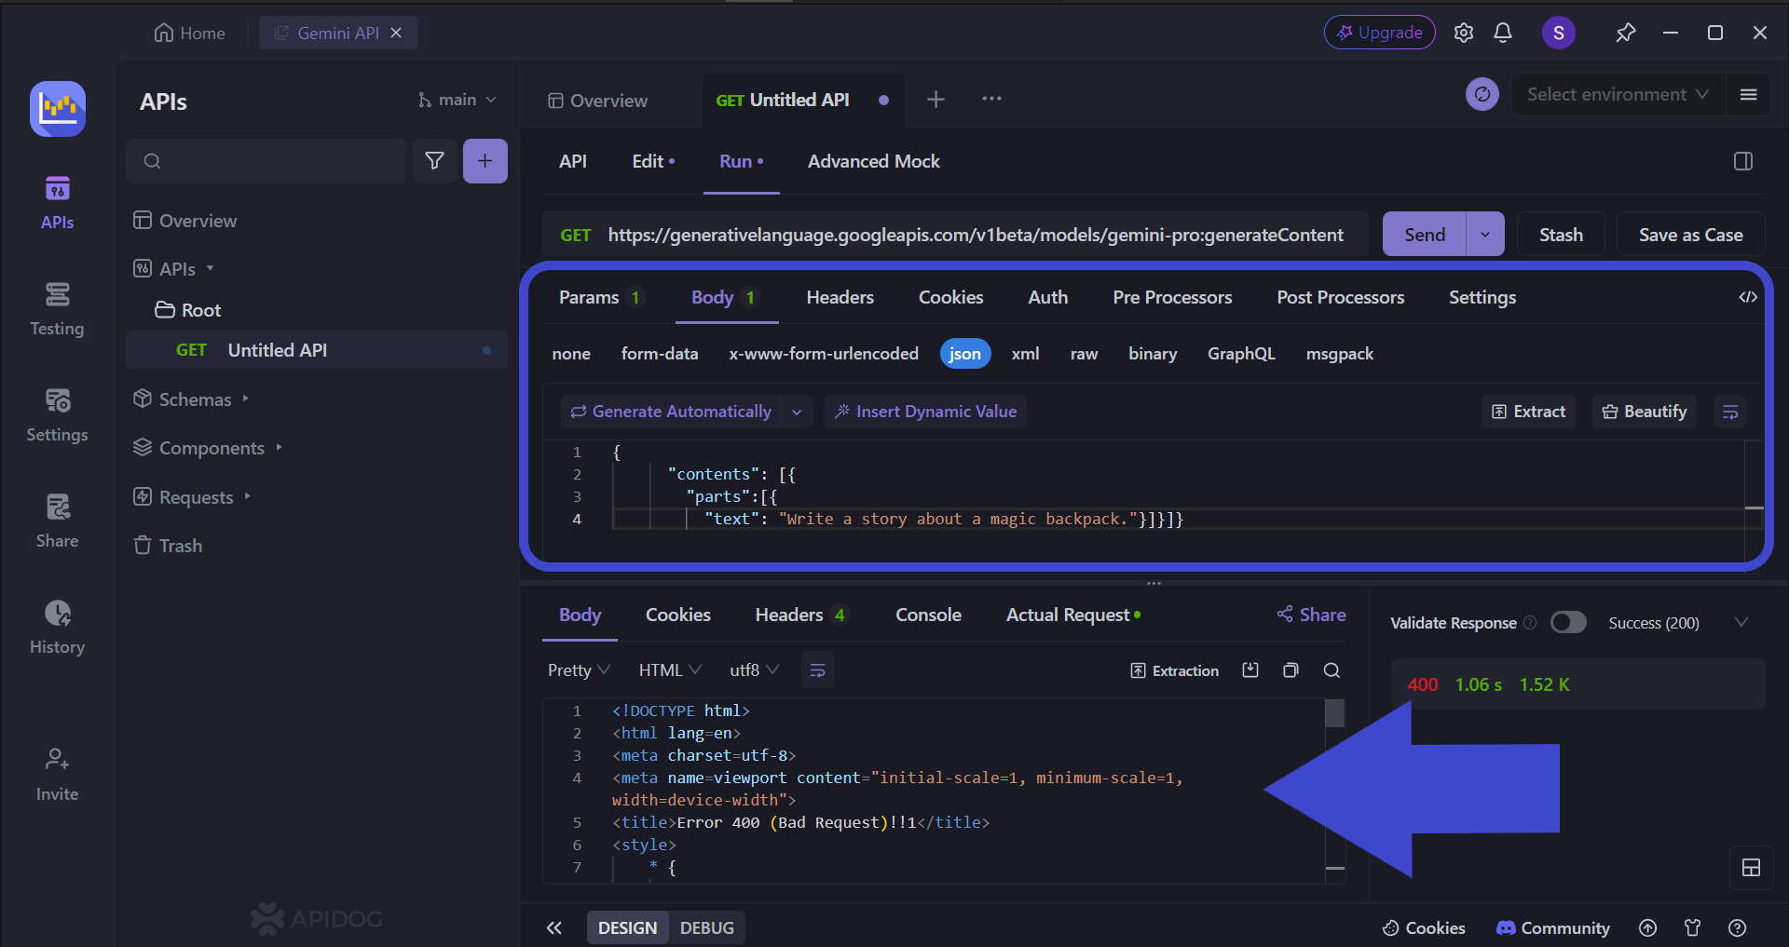Switch to the Headers tab of the request

[x=840, y=297]
